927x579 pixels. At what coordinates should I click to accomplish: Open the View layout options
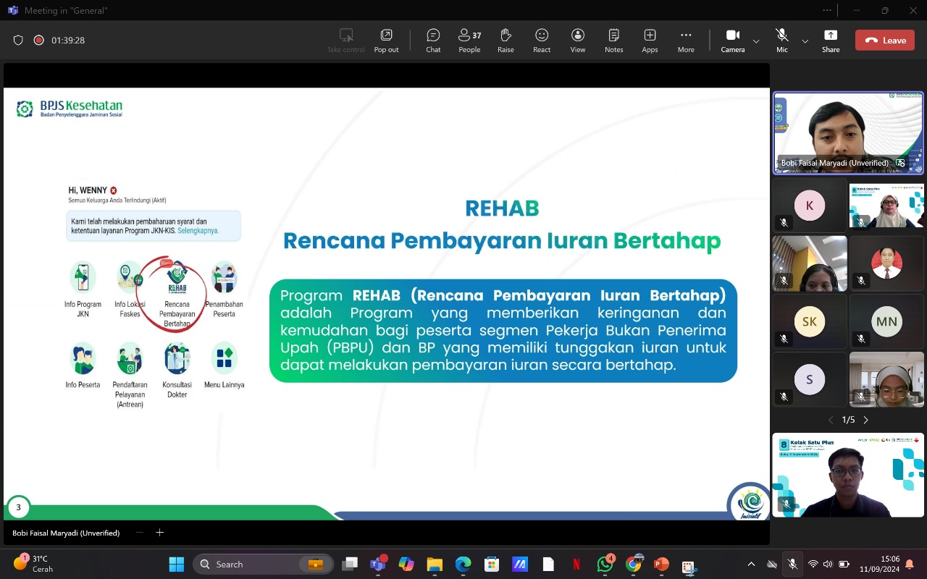[x=578, y=41]
